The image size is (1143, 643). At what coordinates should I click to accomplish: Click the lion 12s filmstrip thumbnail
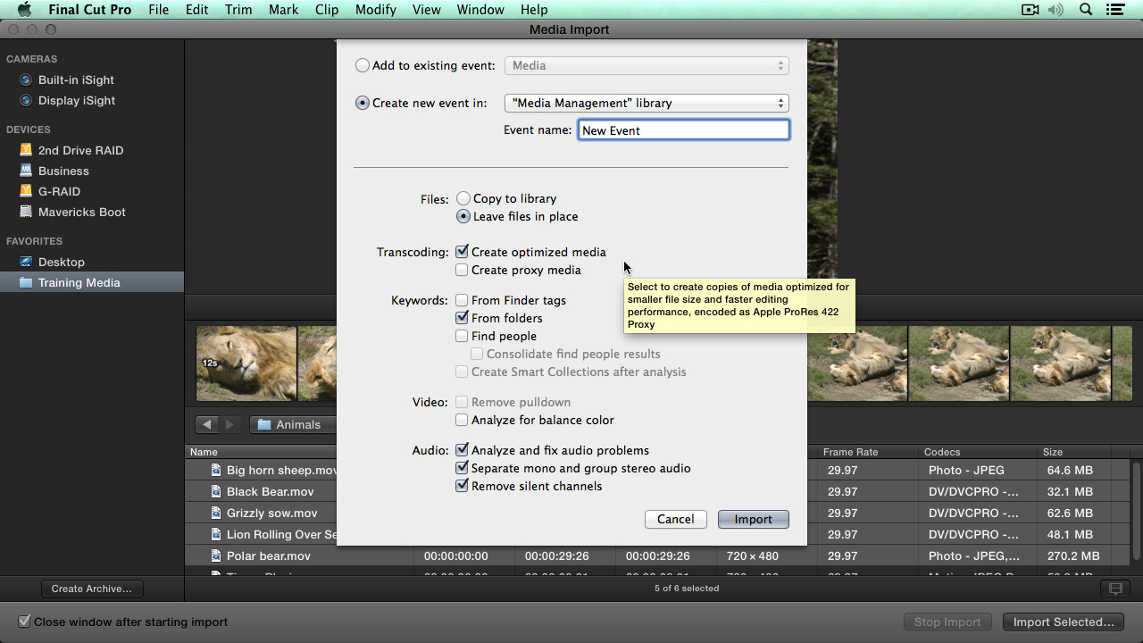click(x=246, y=363)
